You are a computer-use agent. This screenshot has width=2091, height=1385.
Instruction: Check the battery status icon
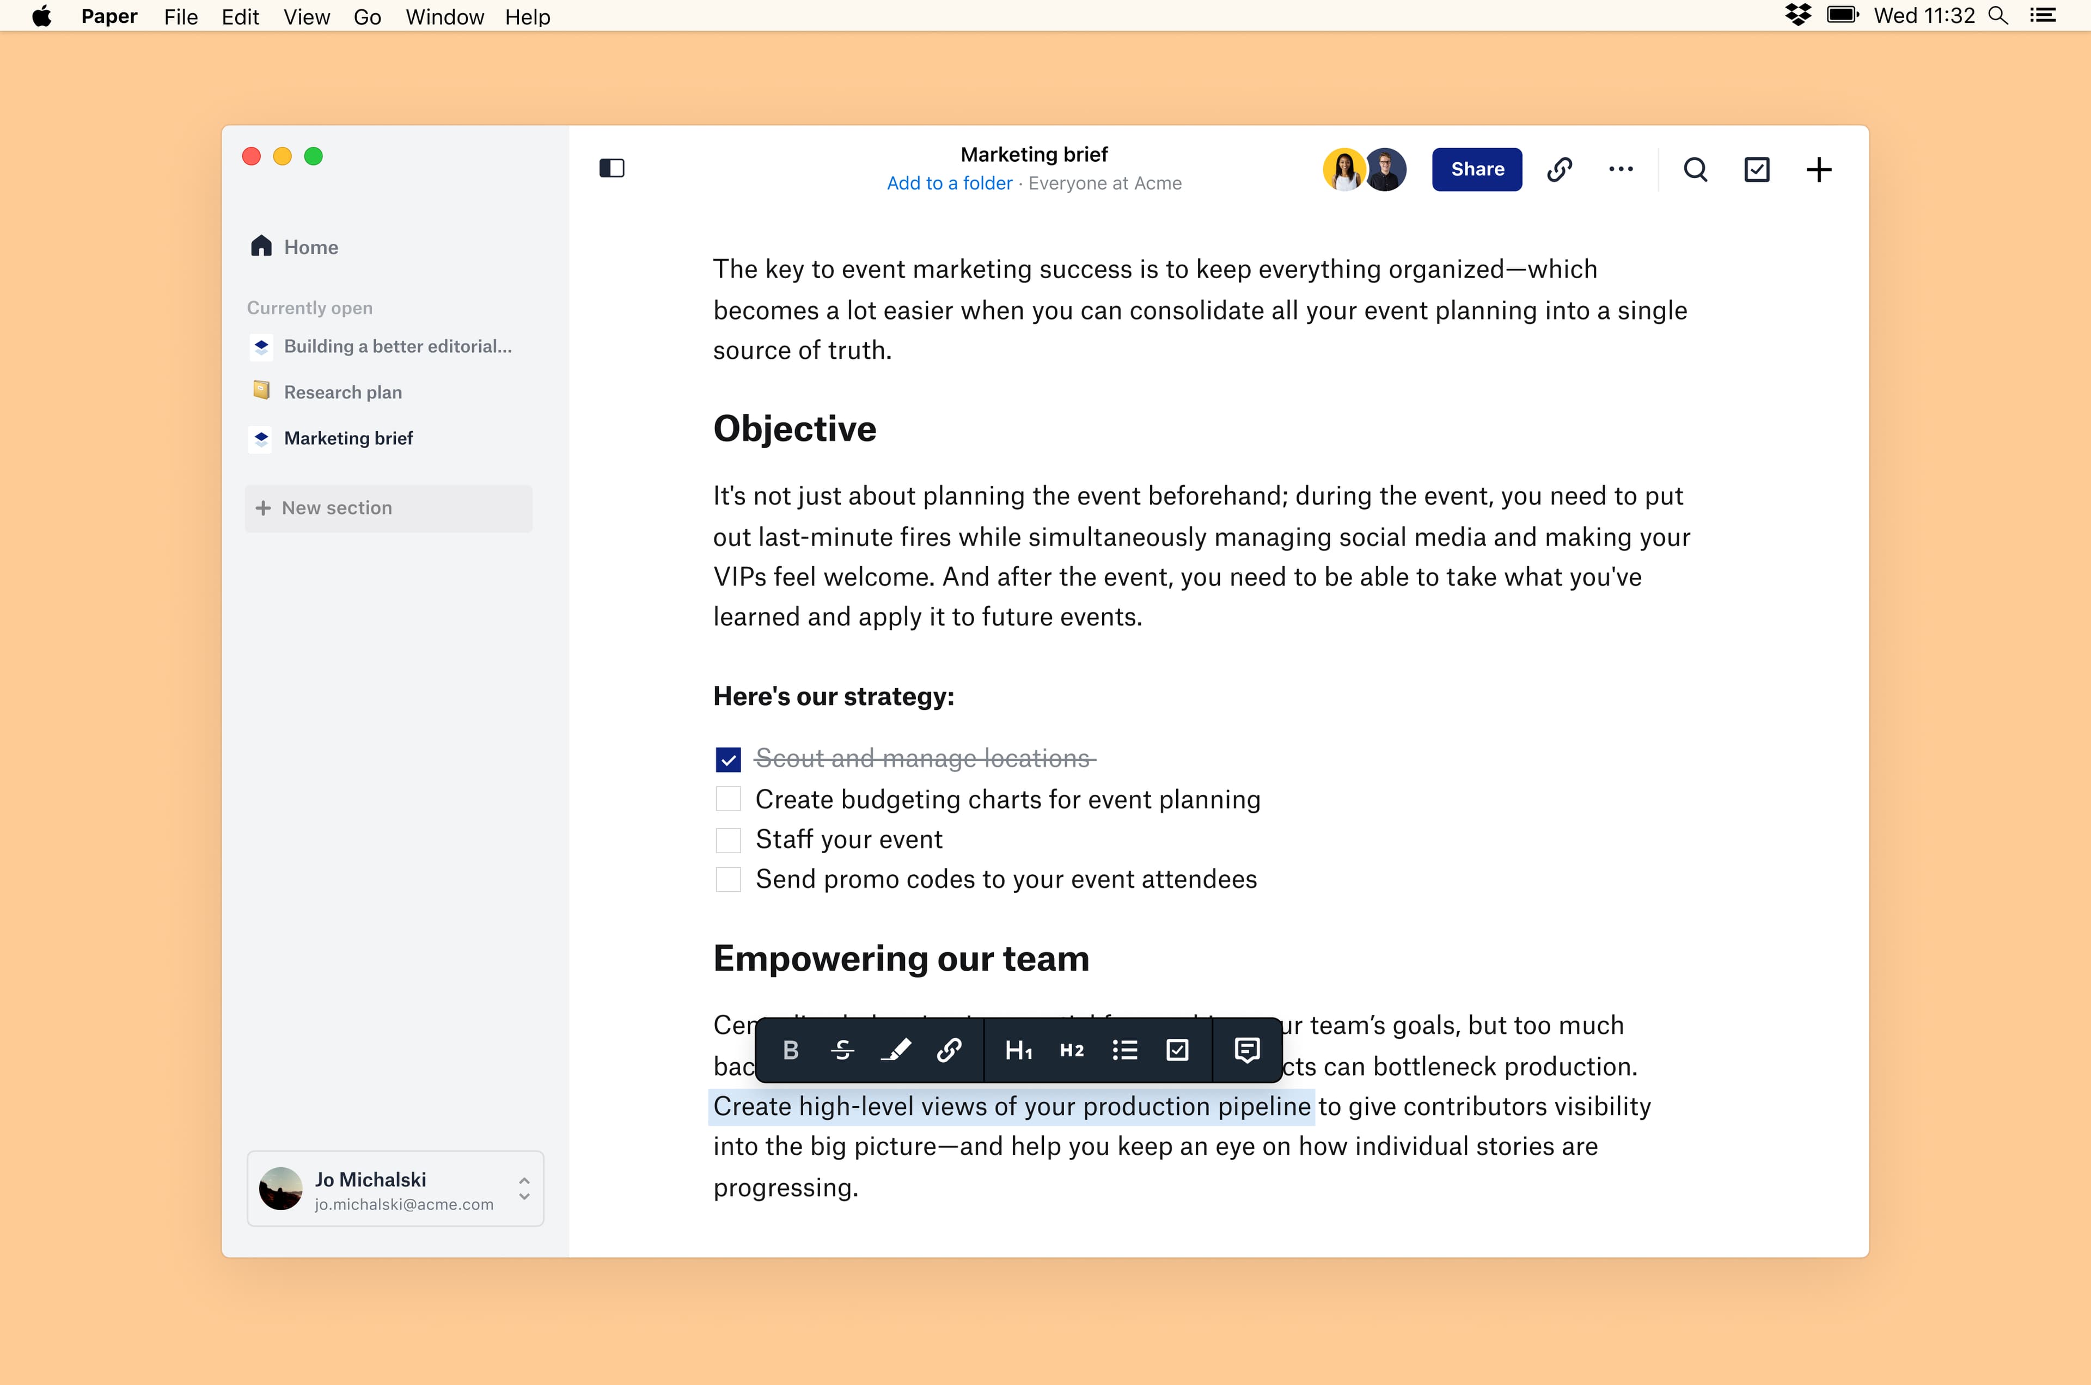click(x=1843, y=15)
